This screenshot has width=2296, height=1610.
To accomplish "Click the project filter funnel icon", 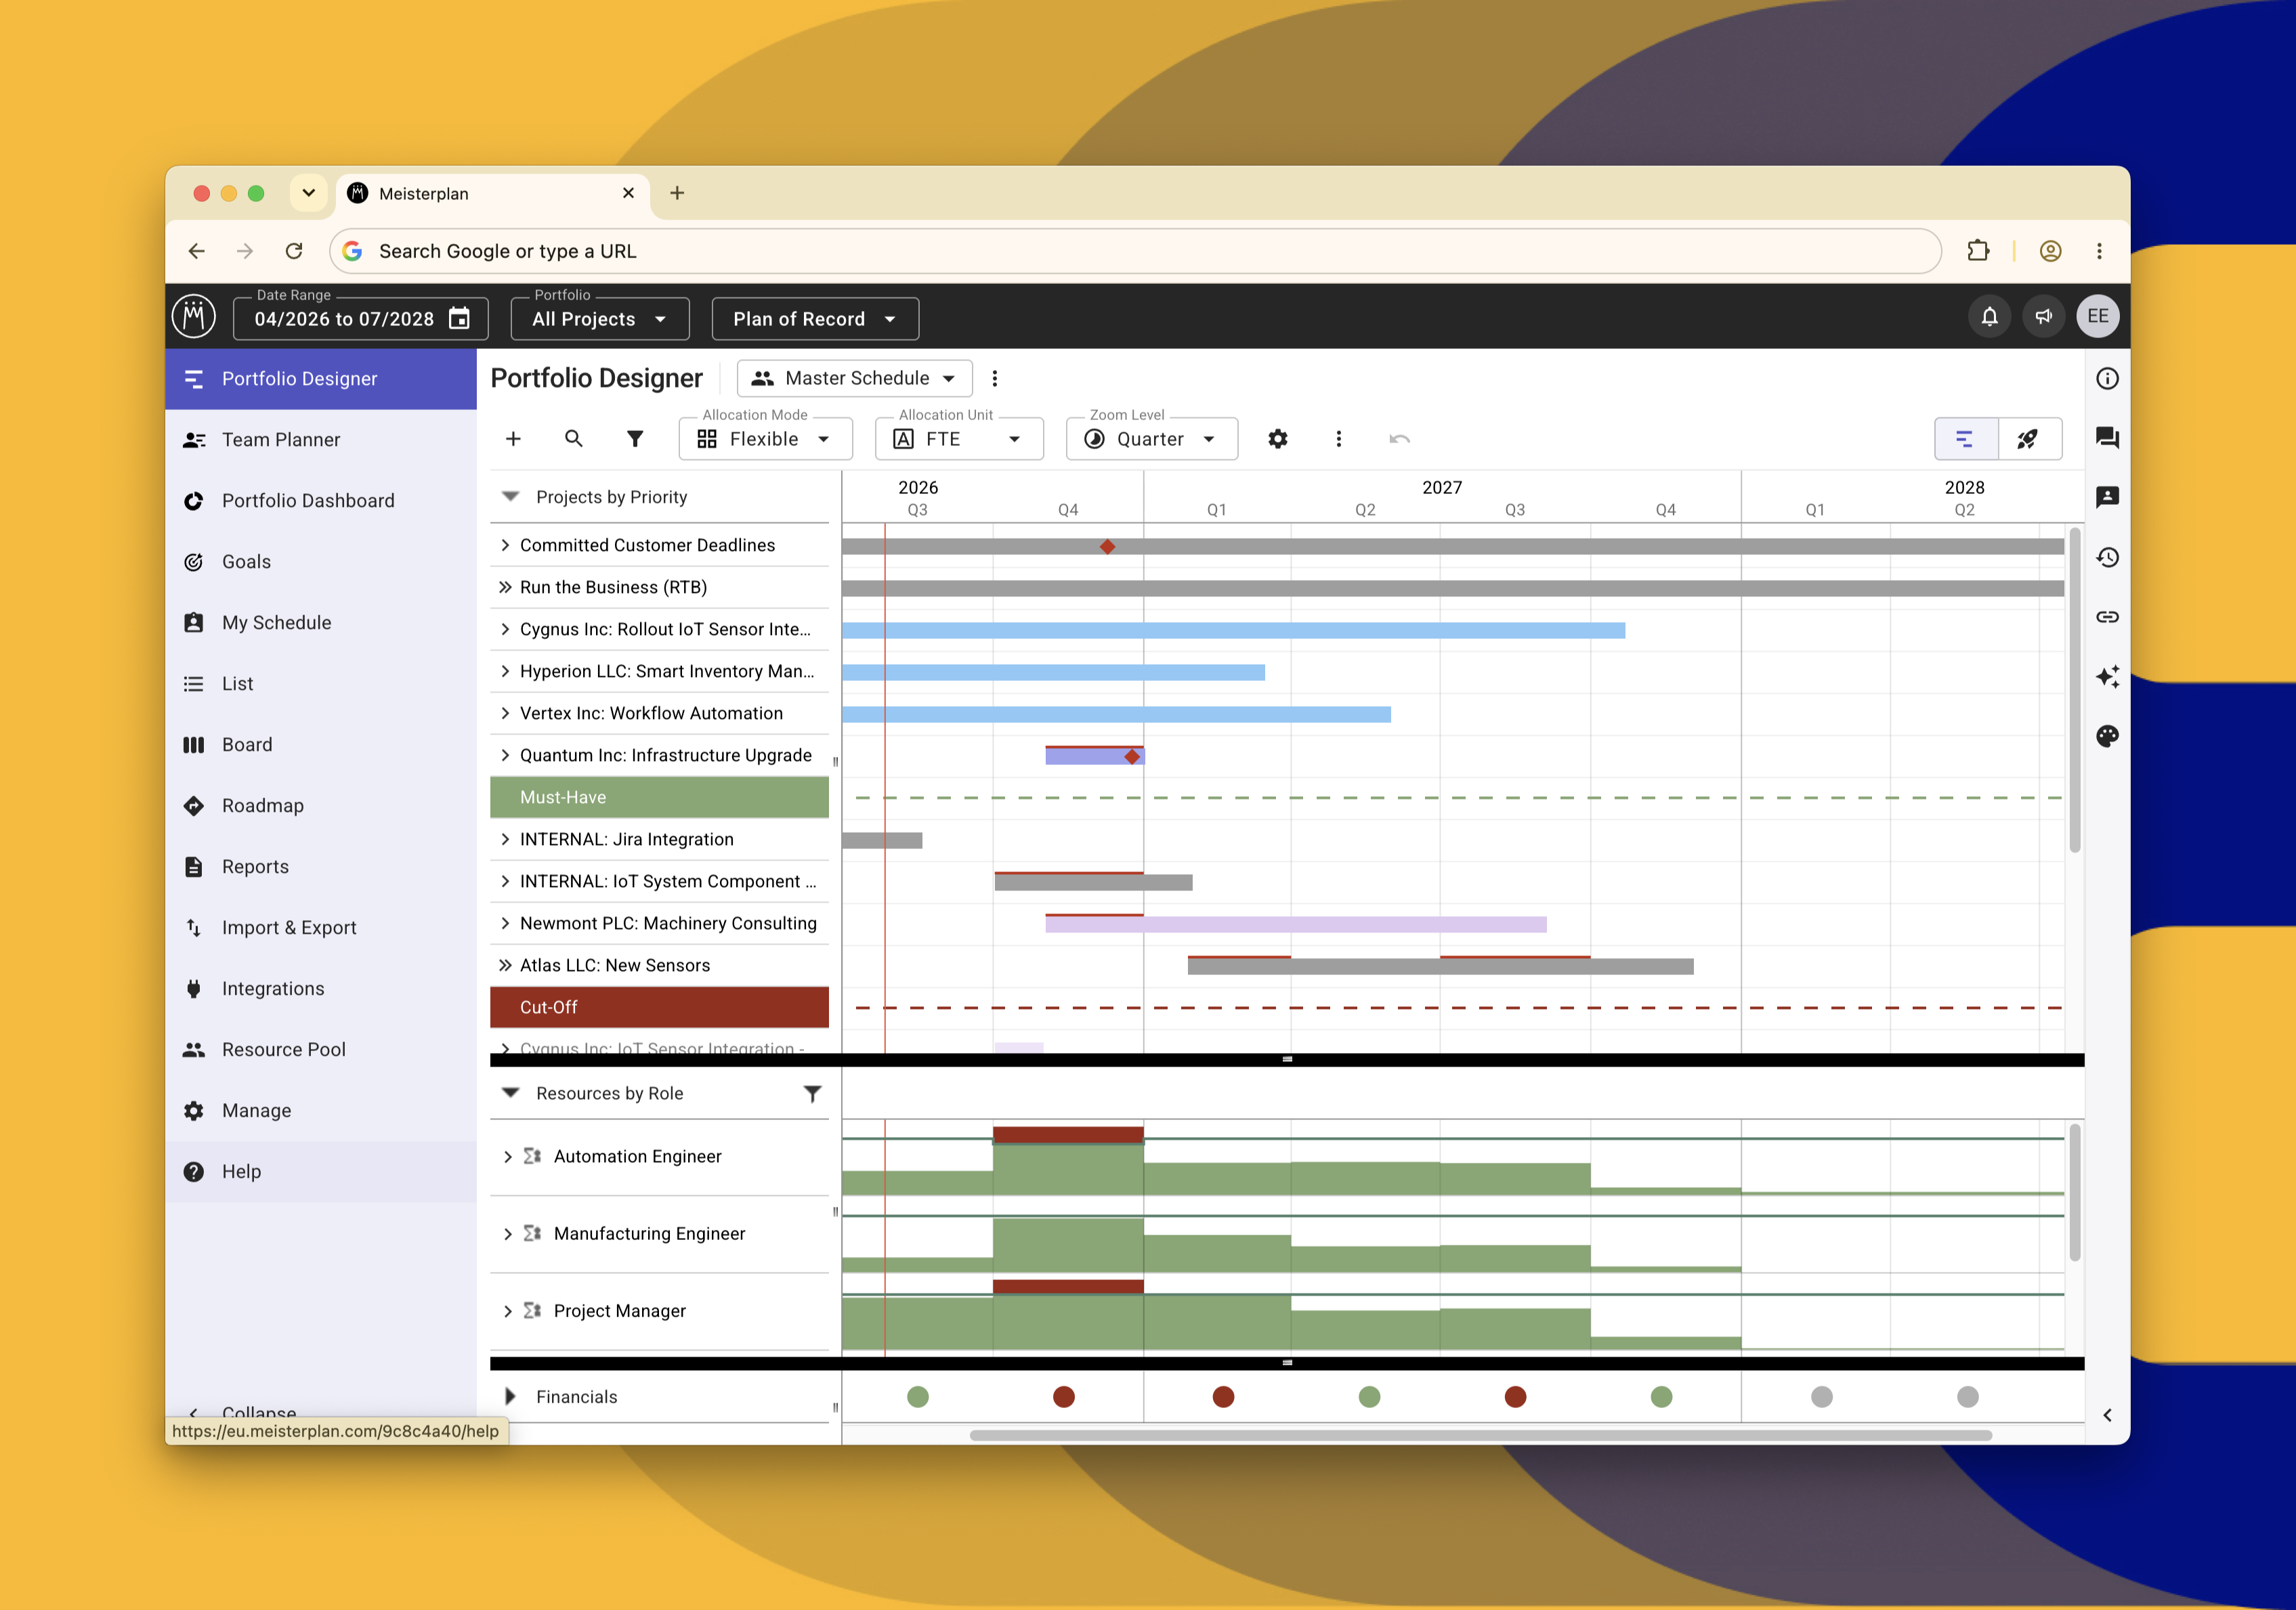I will click(x=634, y=438).
